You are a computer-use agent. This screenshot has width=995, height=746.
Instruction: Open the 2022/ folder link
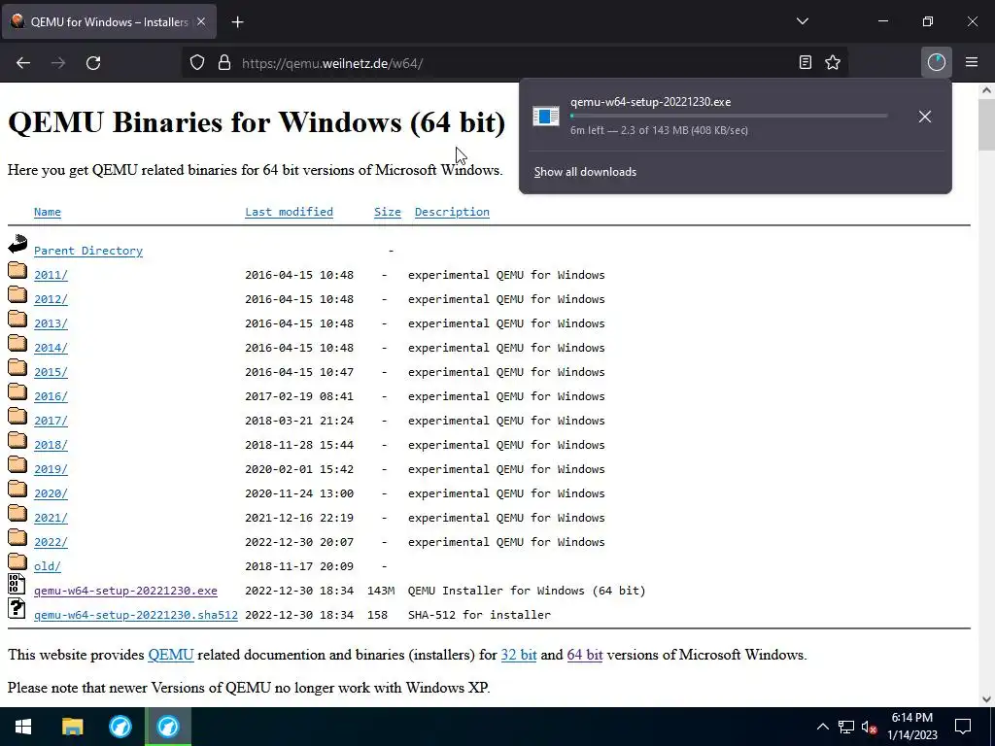pyautogui.click(x=51, y=542)
